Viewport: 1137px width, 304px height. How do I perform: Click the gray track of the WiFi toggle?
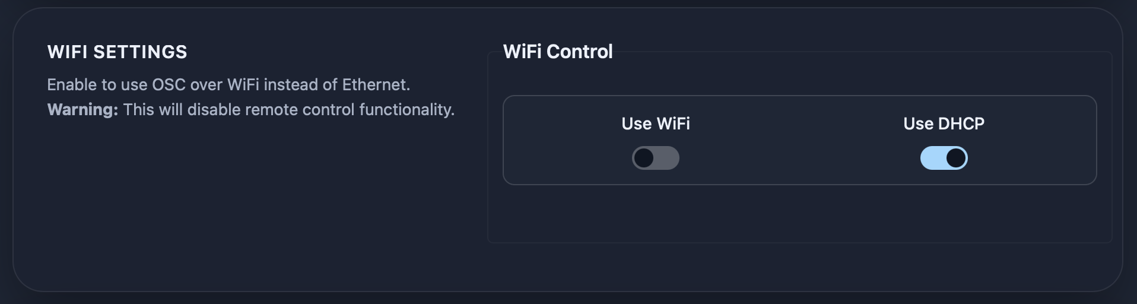pos(668,158)
